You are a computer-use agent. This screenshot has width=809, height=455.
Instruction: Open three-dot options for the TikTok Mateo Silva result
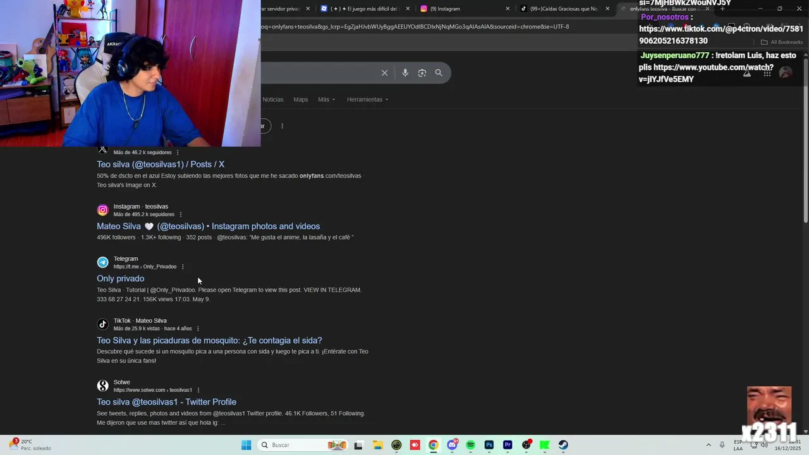(198, 329)
